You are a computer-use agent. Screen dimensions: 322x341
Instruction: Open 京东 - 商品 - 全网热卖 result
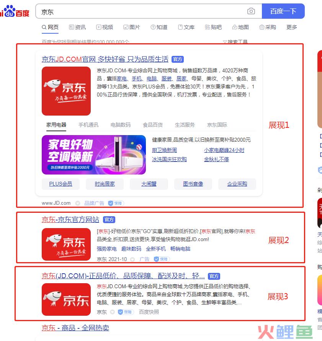(x=75, y=328)
